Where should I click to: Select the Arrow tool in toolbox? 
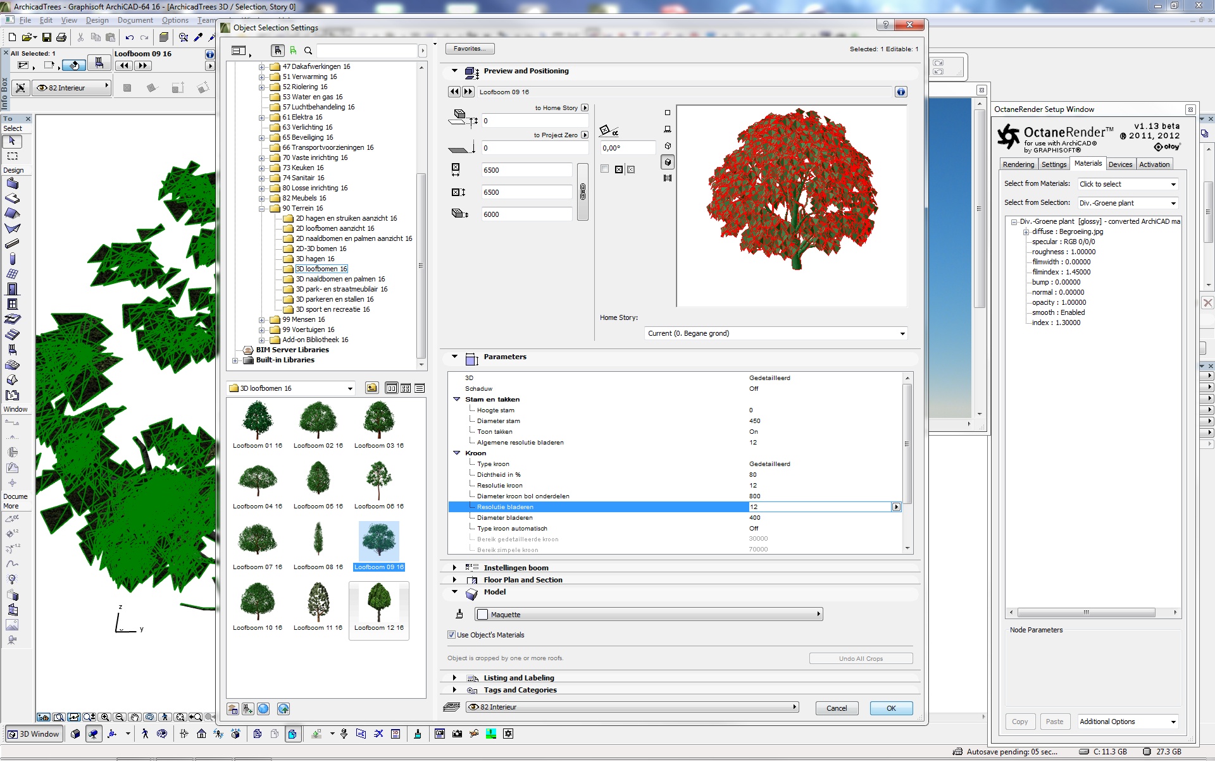point(12,141)
